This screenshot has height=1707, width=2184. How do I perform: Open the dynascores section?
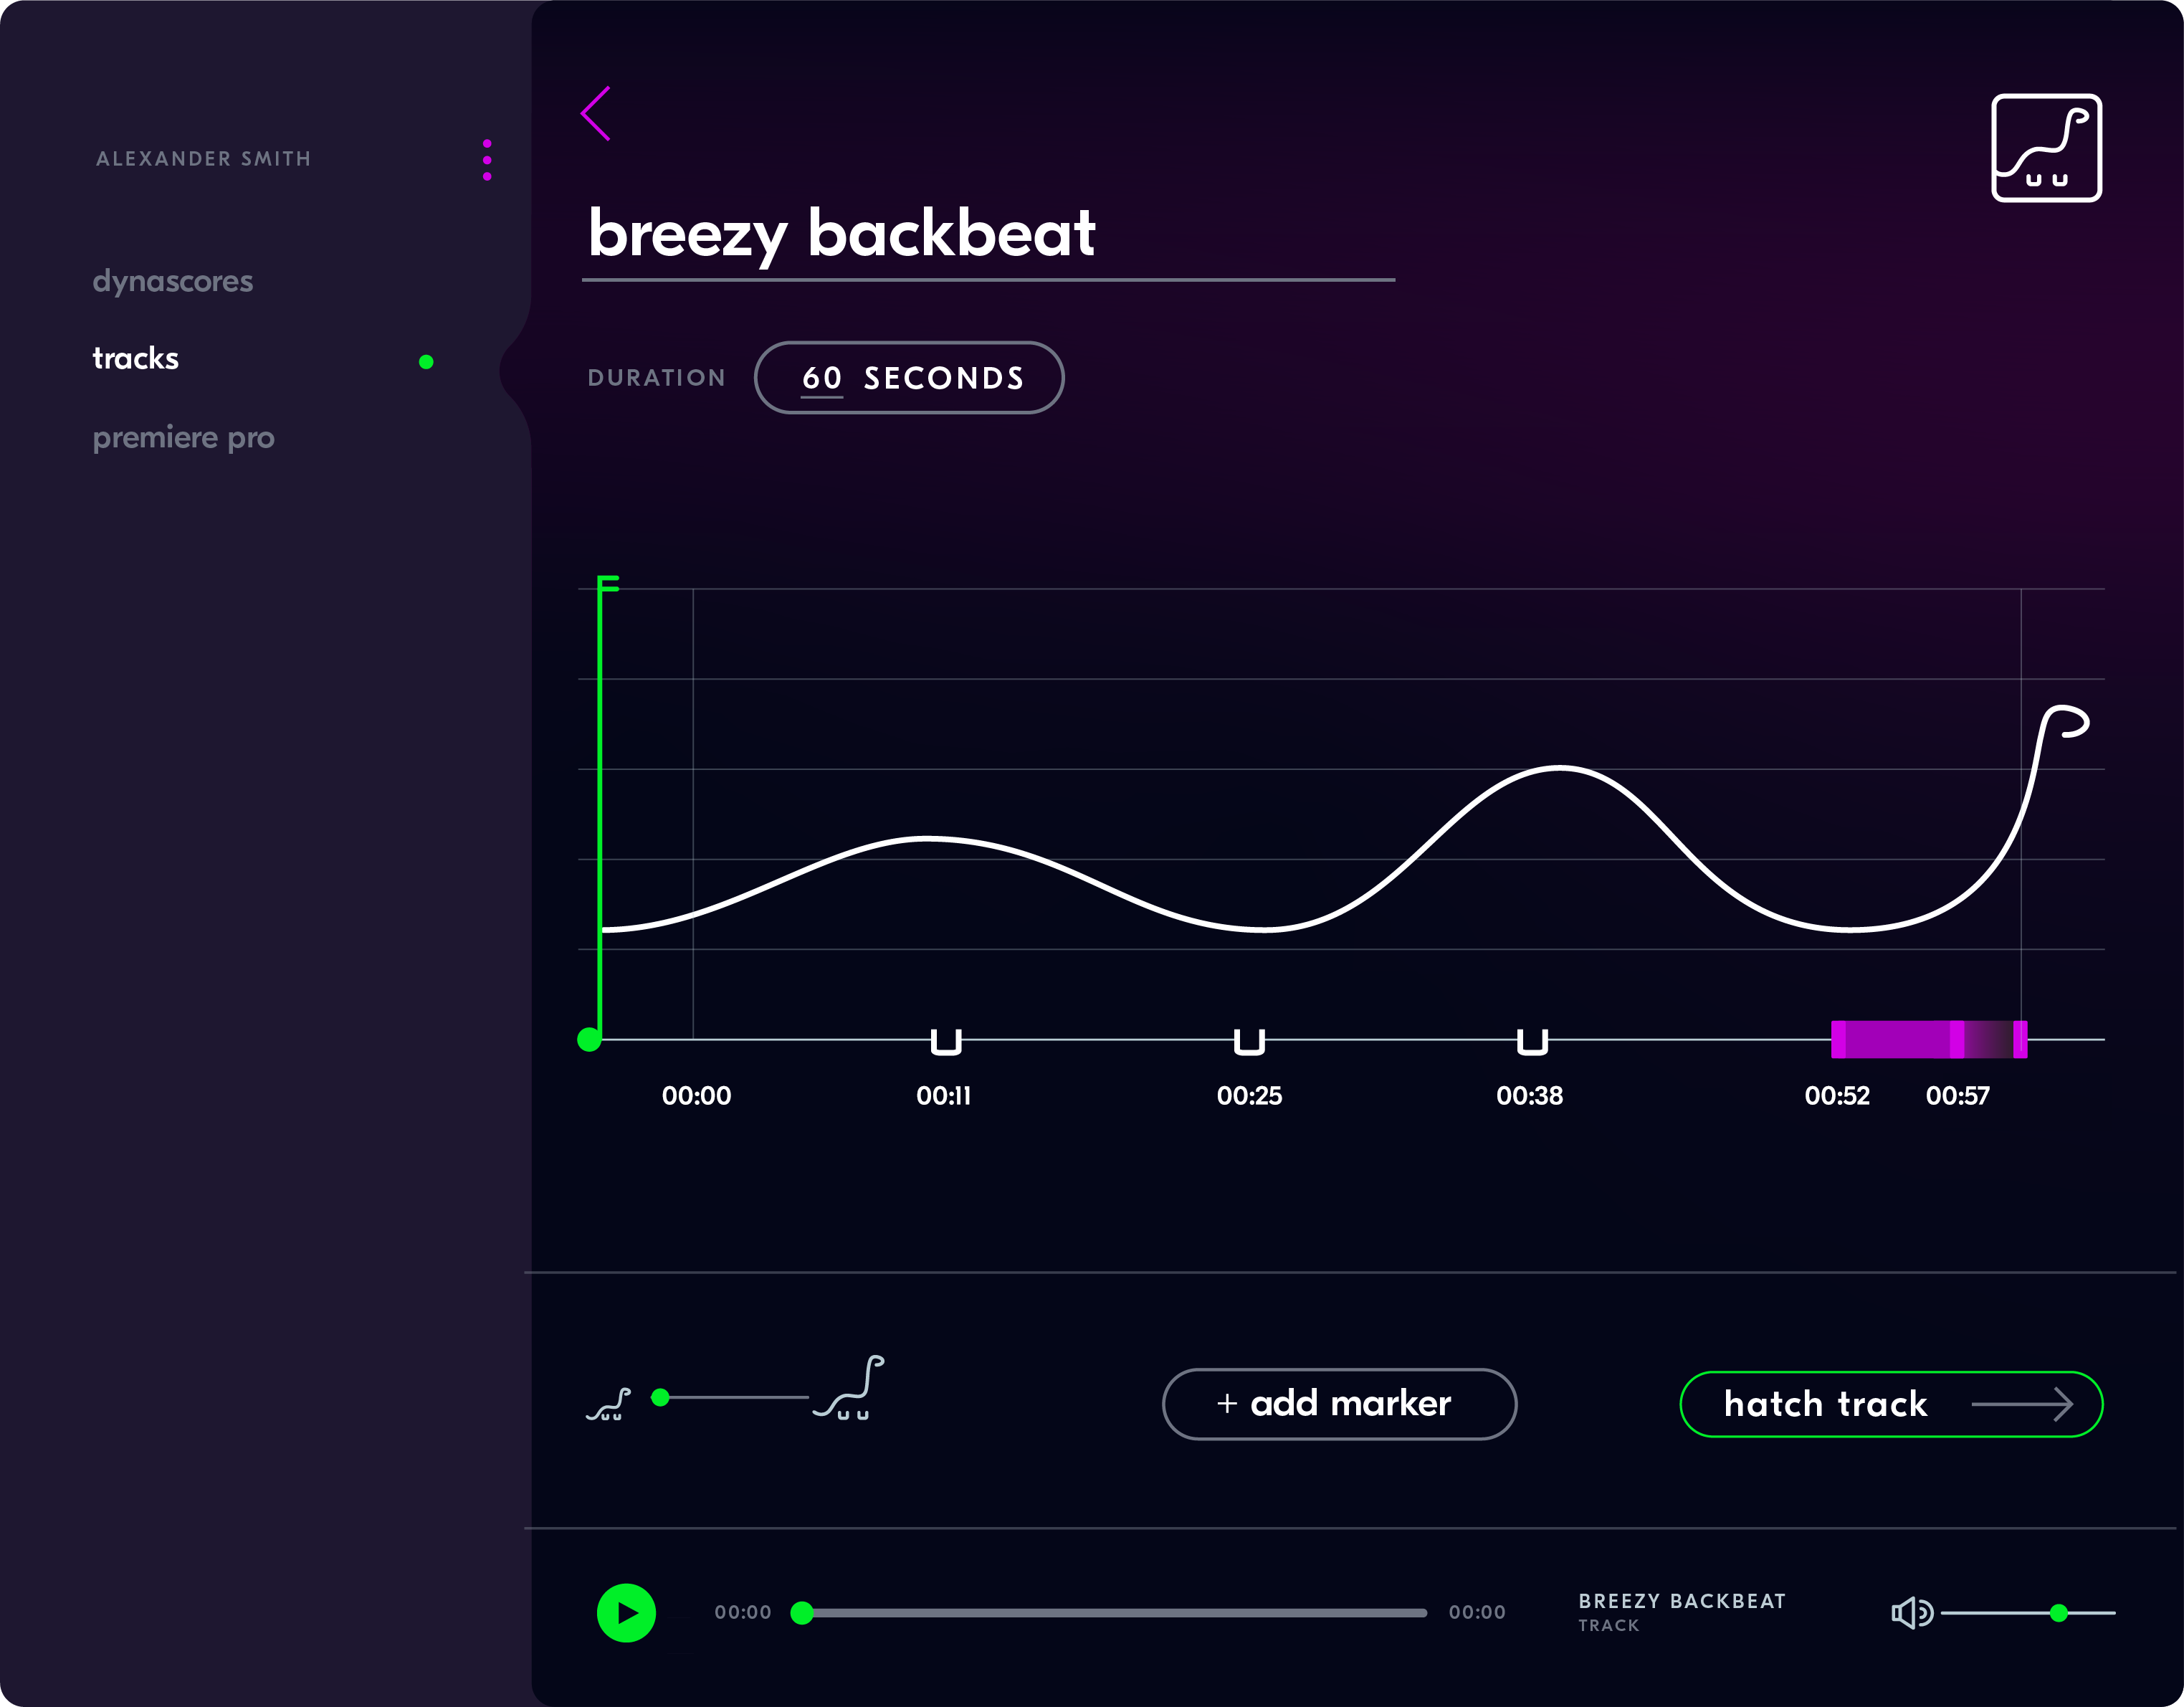(173, 281)
